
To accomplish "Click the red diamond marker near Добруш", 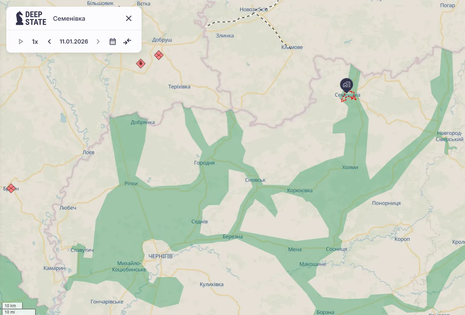I will pos(159,55).
